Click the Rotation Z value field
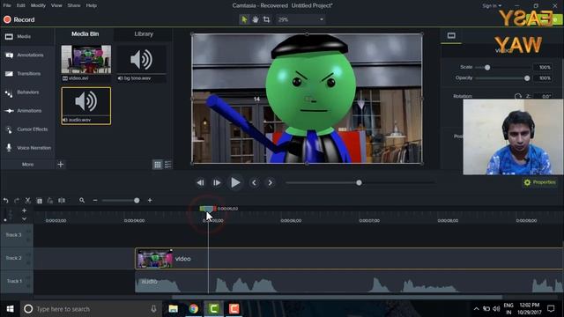 [543, 96]
